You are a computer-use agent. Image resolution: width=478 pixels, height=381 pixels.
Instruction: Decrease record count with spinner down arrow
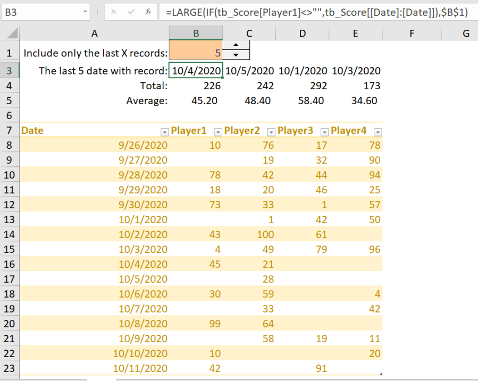(x=236, y=54)
